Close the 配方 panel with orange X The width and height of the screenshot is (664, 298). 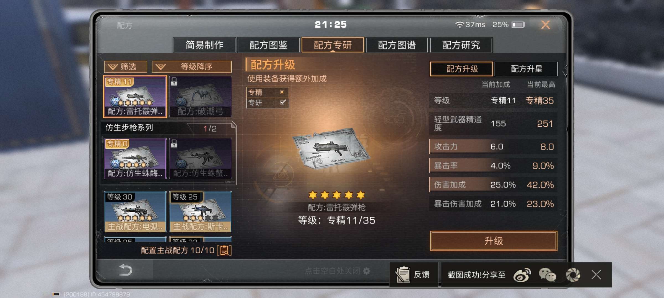pyautogui.click(x=546, y=25)
